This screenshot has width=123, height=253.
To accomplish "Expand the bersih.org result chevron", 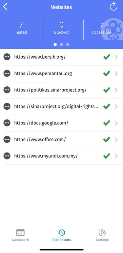I will pyautogui.click(x=116, y=57).
